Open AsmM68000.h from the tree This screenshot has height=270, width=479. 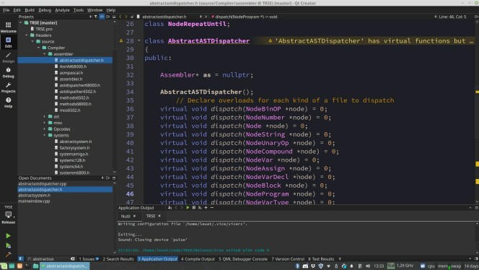click(x=73, y=66)
